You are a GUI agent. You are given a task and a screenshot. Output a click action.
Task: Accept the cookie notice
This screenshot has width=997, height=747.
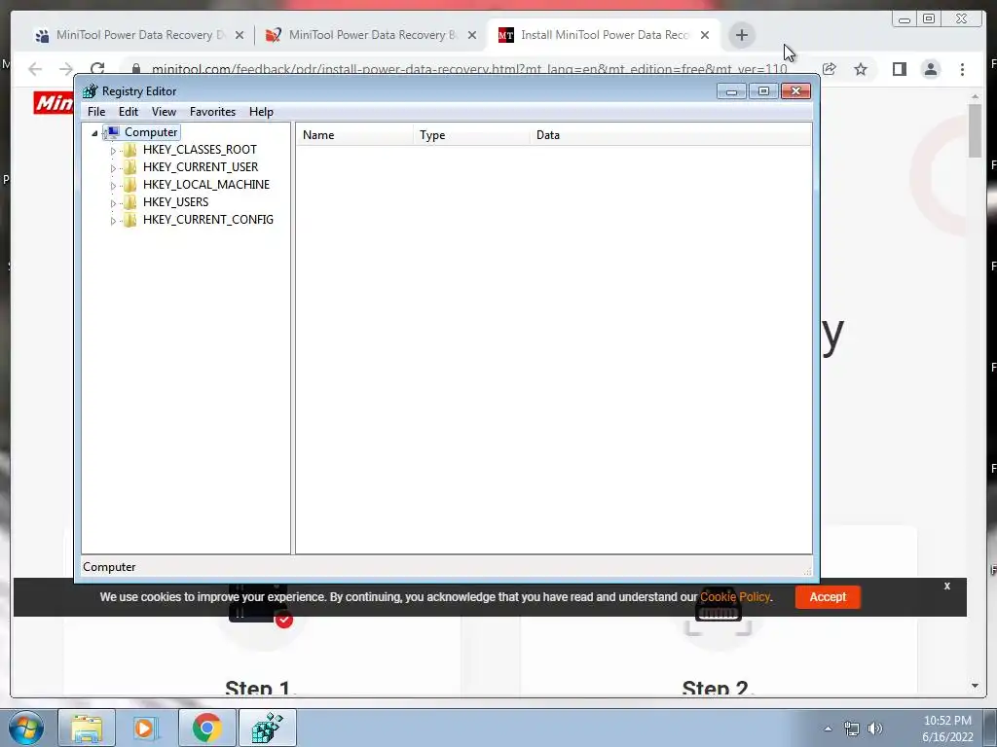coord(828,597)
